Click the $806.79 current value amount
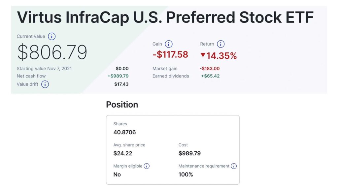The width and height of the screenshot is (338, 190). (52, 52)
